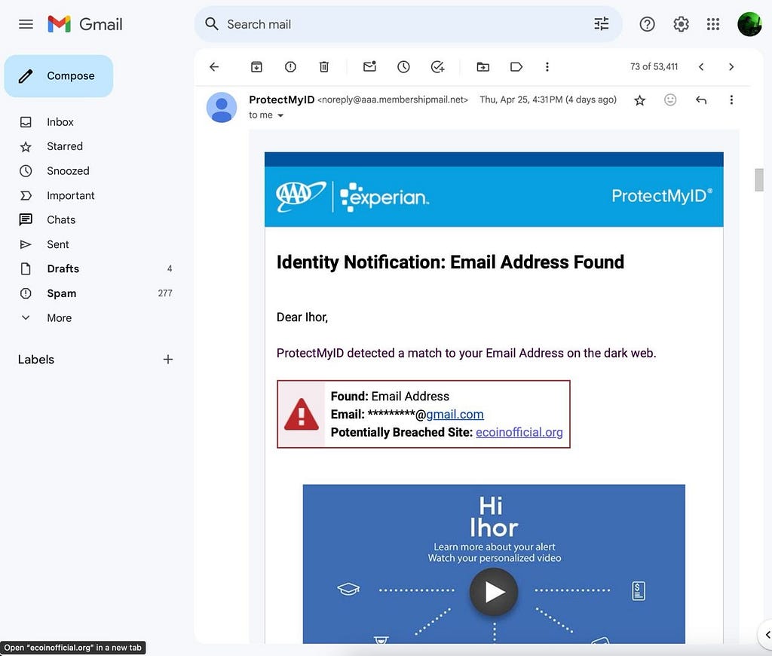The height and width of the screenshot is (656, 772).
Task: Go back to inbox arrow
Action: (214, 67)
